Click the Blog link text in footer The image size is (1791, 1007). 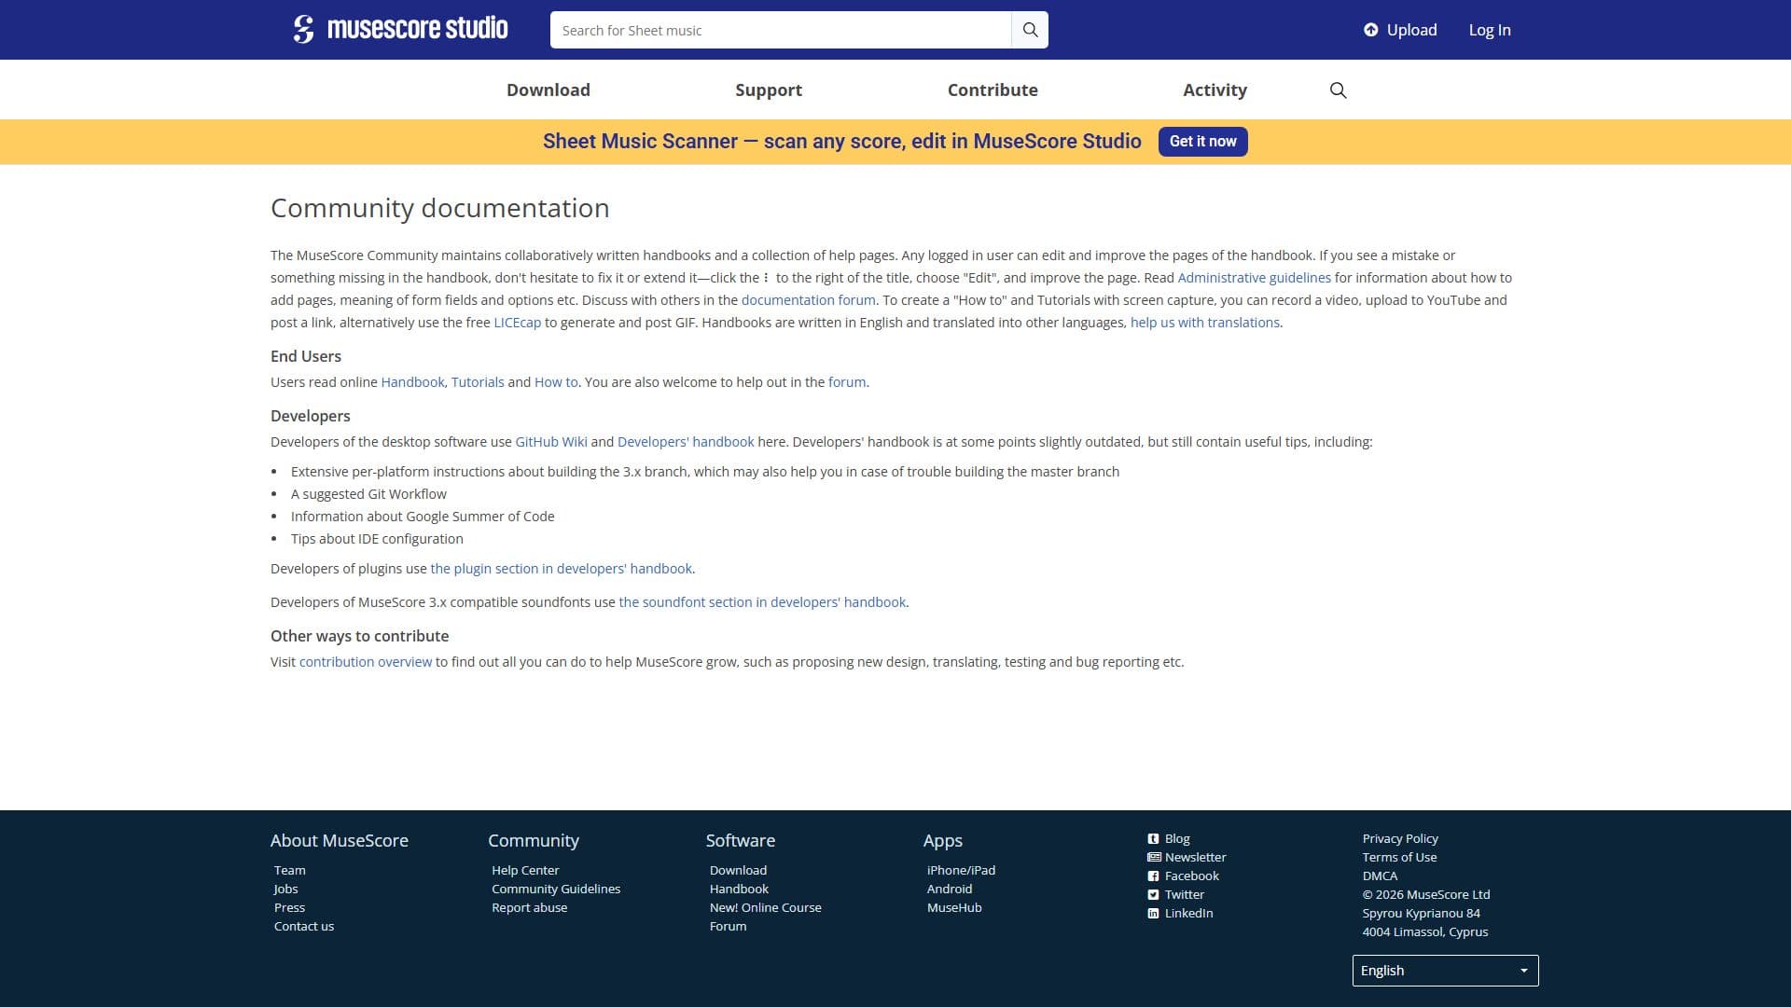[x=1177, y=838]
